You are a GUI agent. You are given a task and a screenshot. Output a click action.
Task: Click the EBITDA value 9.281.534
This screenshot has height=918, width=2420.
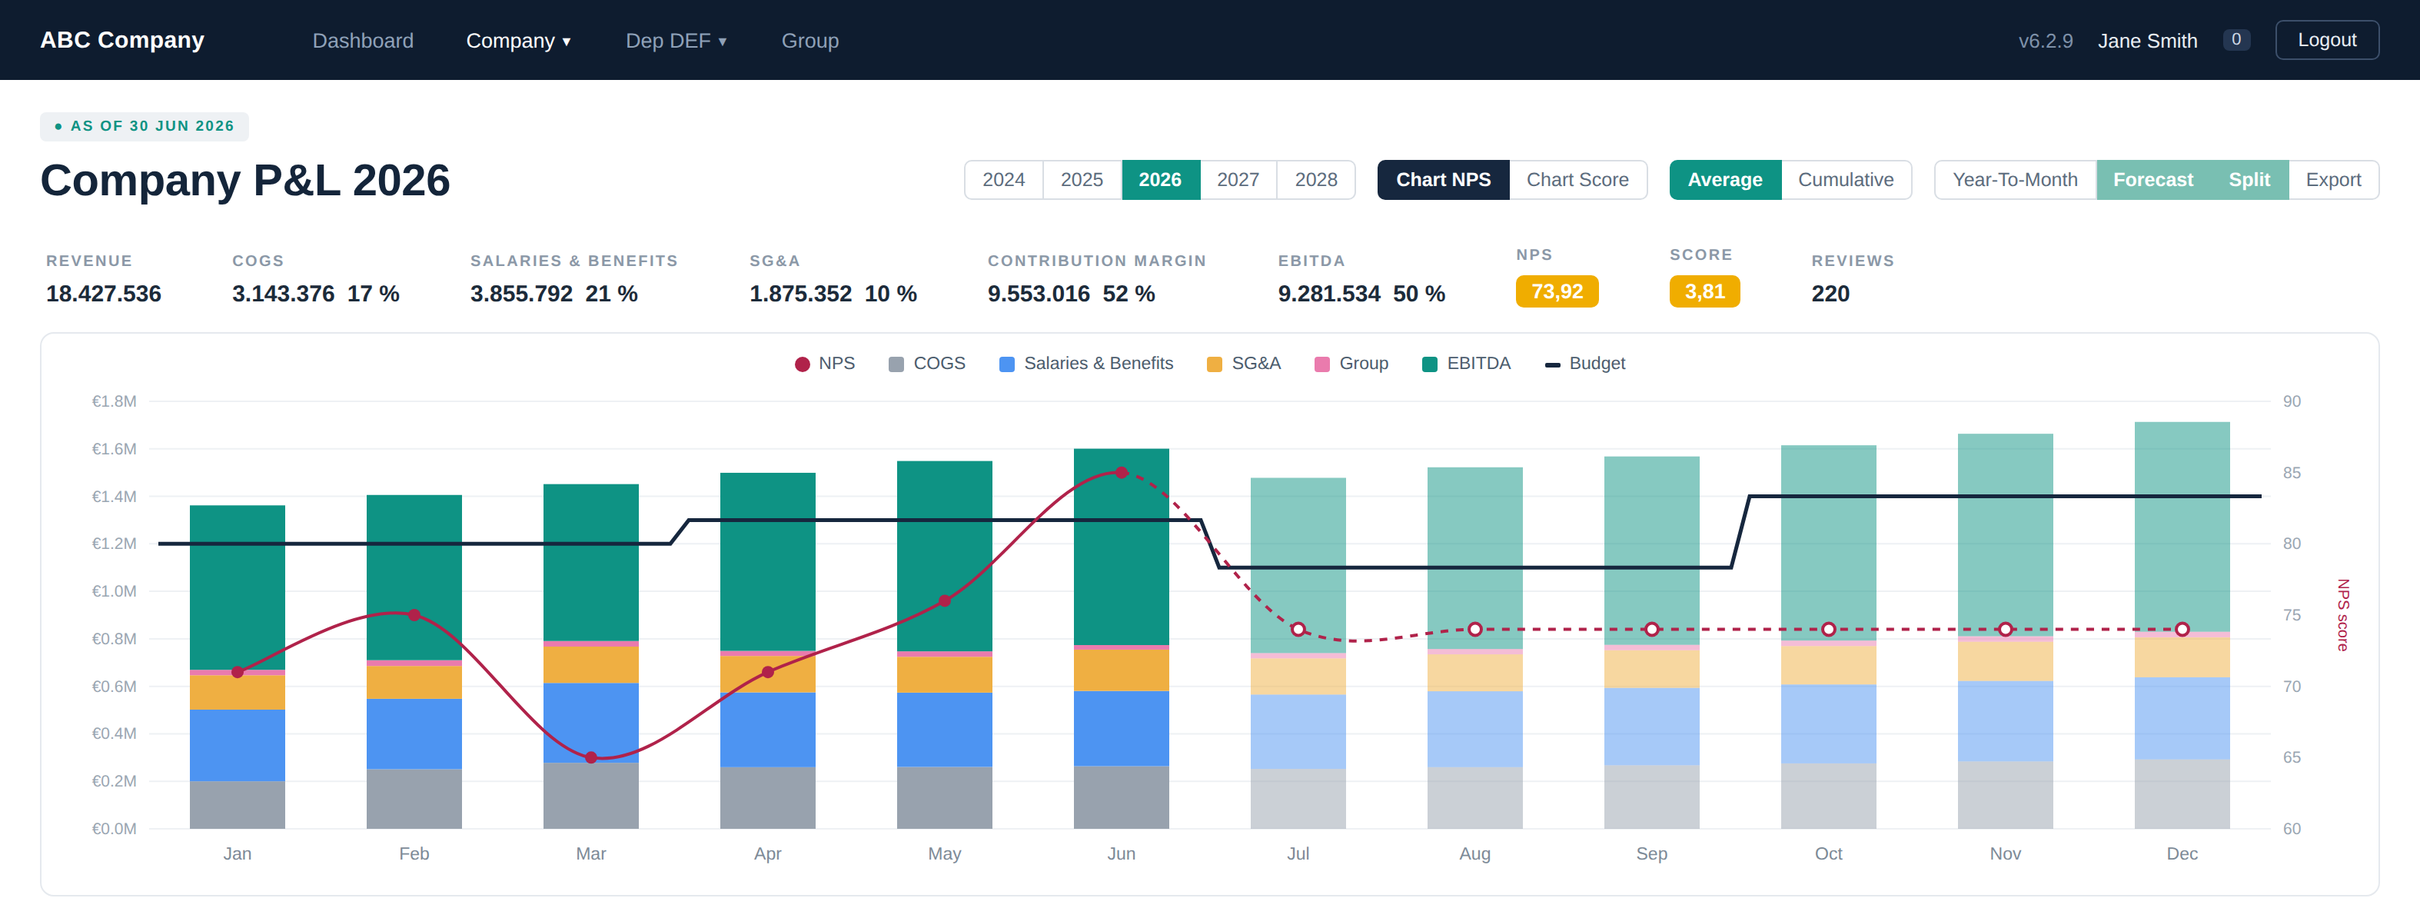(x=1328, y=293)
